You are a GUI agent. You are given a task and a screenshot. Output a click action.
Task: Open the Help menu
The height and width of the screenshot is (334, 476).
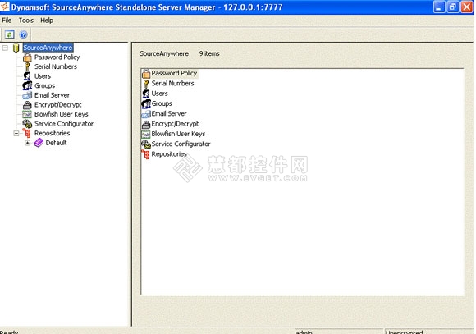pos(47,21)
